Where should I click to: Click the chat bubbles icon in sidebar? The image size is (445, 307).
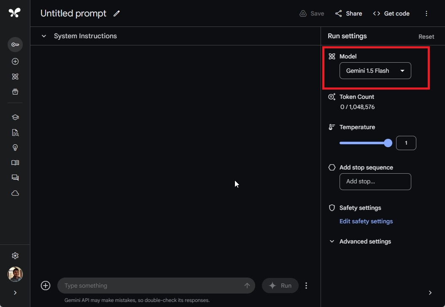tap(15, 178)
